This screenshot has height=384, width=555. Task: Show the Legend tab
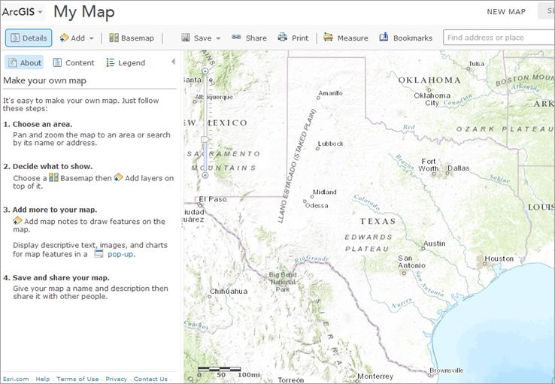coord(126,62)
